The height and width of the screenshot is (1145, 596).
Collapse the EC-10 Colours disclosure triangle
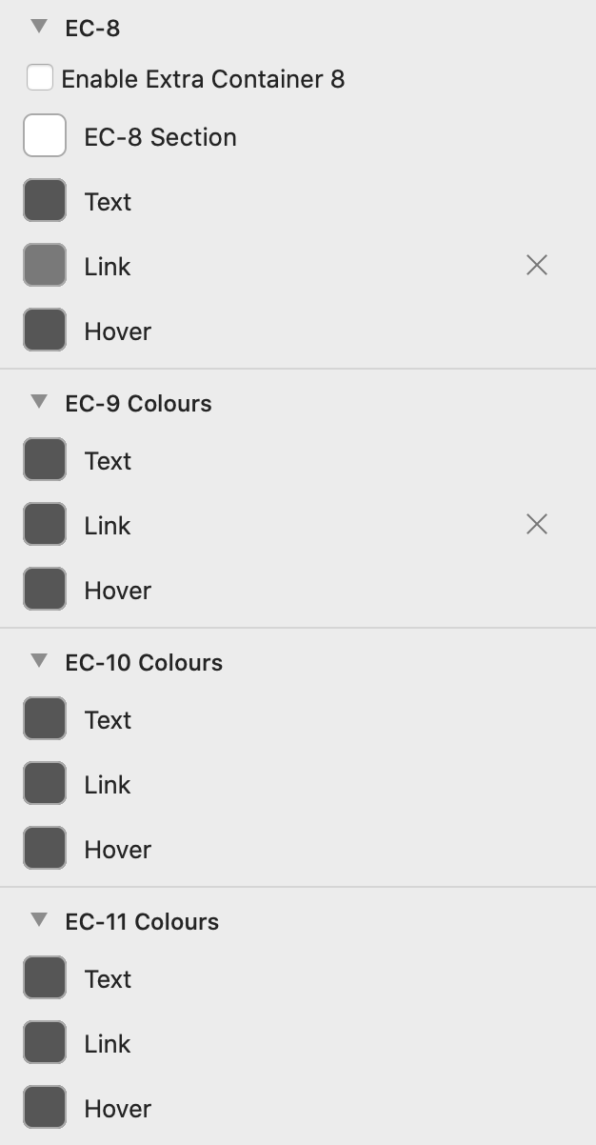click(x=39, y=661)
